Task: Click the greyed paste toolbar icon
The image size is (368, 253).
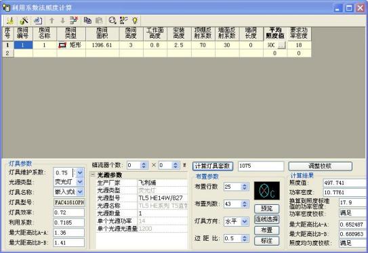Action: pos(99,20)
